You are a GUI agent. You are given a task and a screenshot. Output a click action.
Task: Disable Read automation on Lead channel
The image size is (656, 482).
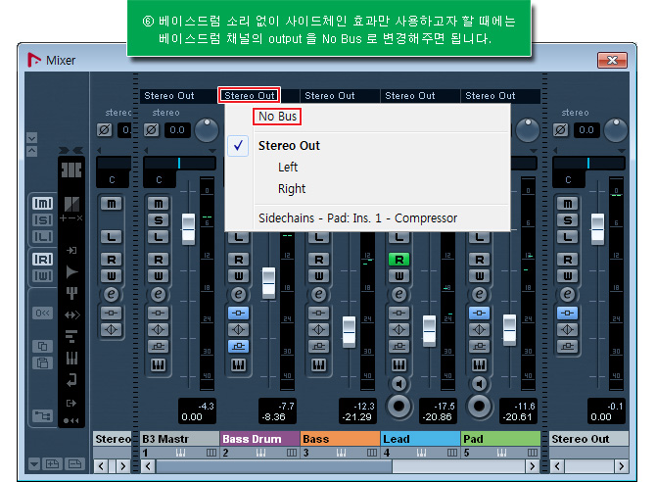pos(399,260)
